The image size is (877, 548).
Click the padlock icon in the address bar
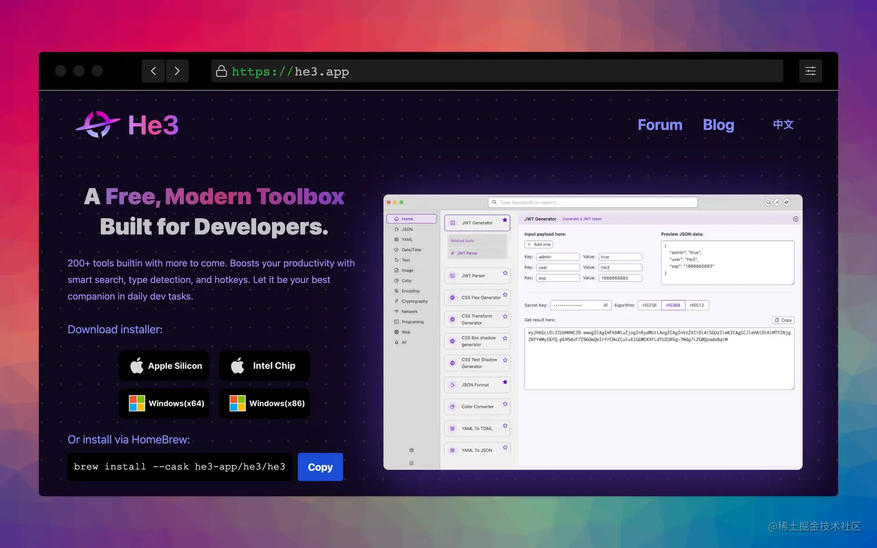tap(221, 71)
